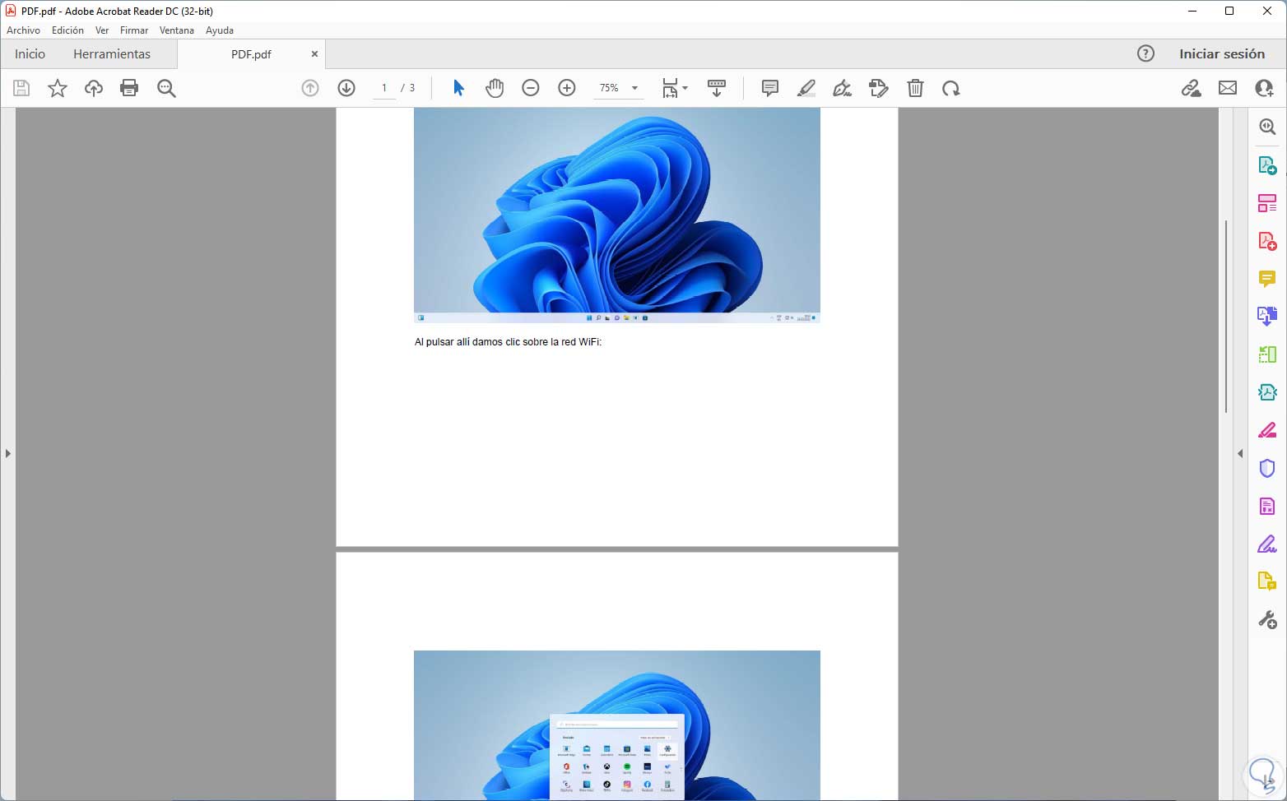Open Create PDF tool in right panel
This screenshot has width=1287, height=801.
click(x=1267, y=241)
